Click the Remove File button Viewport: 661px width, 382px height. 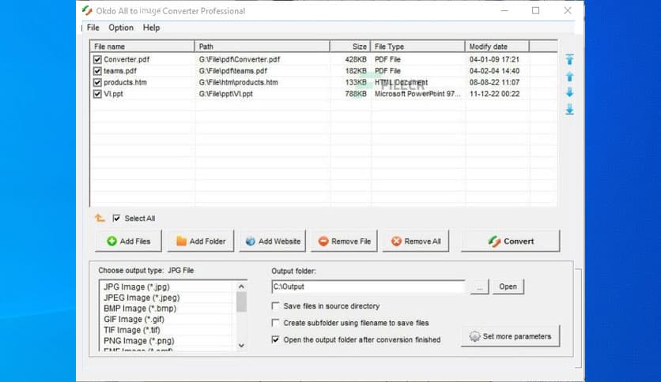[344, 241]
